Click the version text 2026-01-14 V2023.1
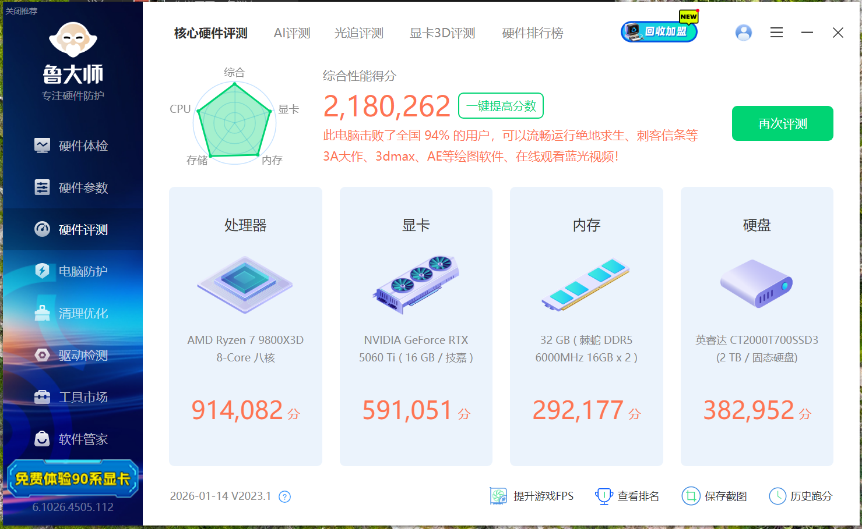The width and height of the screenshot is (862, 529). point(220,496)
